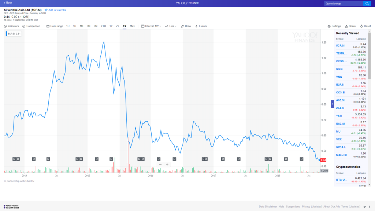Screen dimensions: 375x211
Task: Select the Max time range
Action: (132, 26)
